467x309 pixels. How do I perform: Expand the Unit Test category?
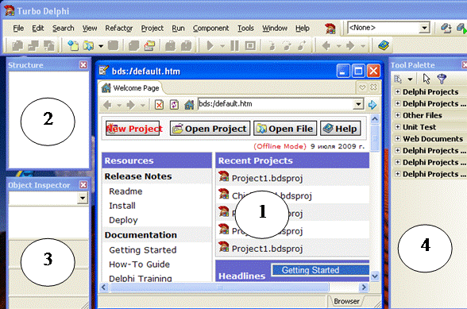coord(397,126)
